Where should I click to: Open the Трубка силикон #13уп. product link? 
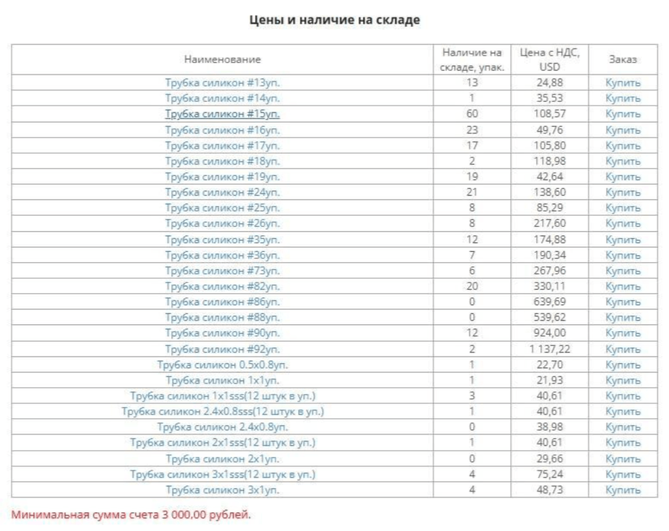(x=222, y=82)
